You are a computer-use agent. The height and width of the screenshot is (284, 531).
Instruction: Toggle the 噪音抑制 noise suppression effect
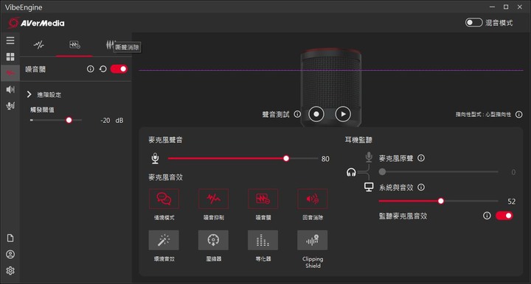pos(213,199)
